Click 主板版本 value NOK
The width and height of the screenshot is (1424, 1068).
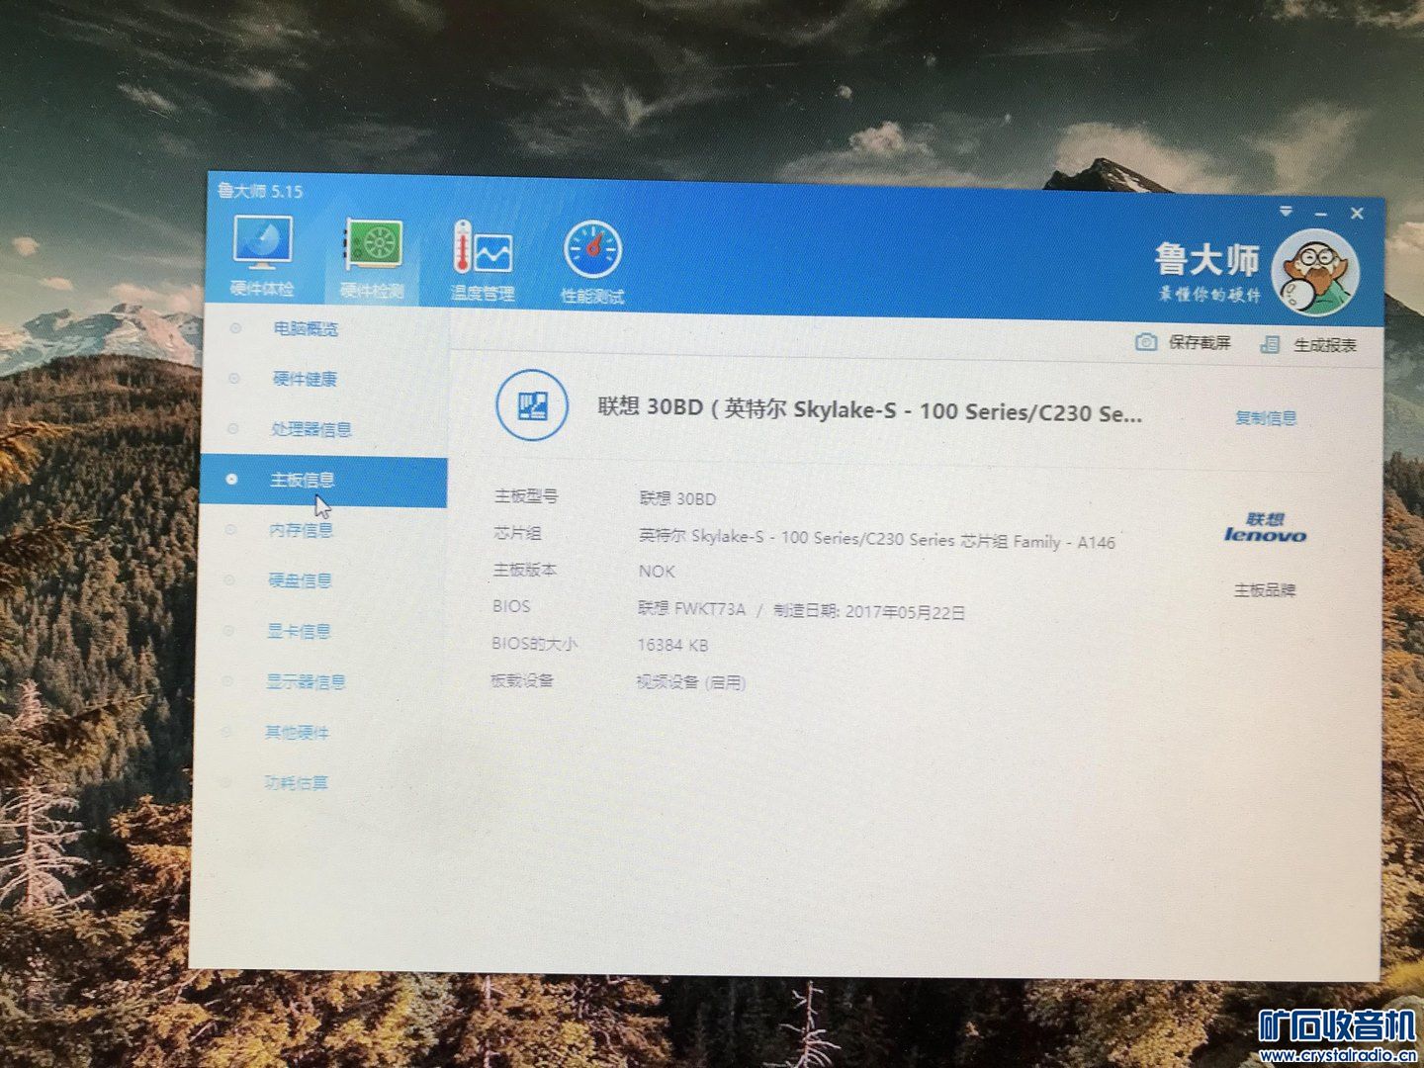pos(657,572)
